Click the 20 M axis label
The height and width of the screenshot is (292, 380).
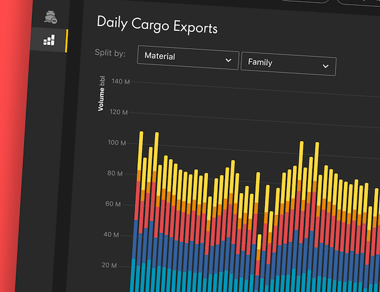[109, 265]
